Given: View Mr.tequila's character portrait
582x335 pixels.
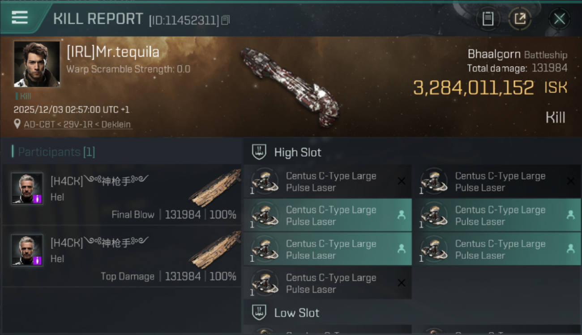Looking at the screenshot, I should coord(37,64).
